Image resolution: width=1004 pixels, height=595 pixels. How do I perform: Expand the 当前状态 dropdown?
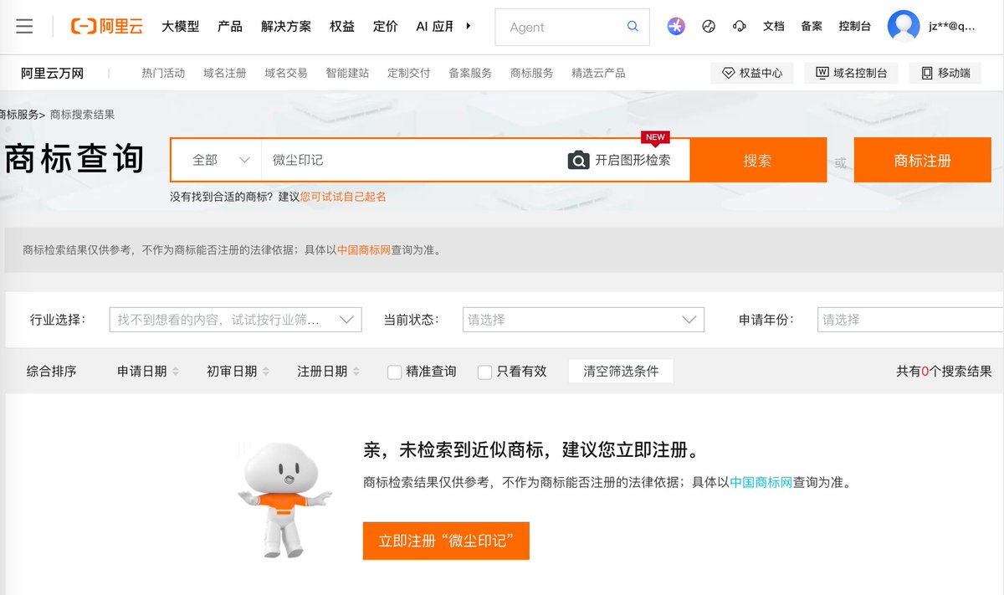click(x=583, y=320)
